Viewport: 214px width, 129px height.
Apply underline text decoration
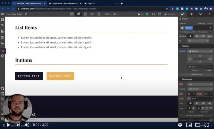(207, 108)
